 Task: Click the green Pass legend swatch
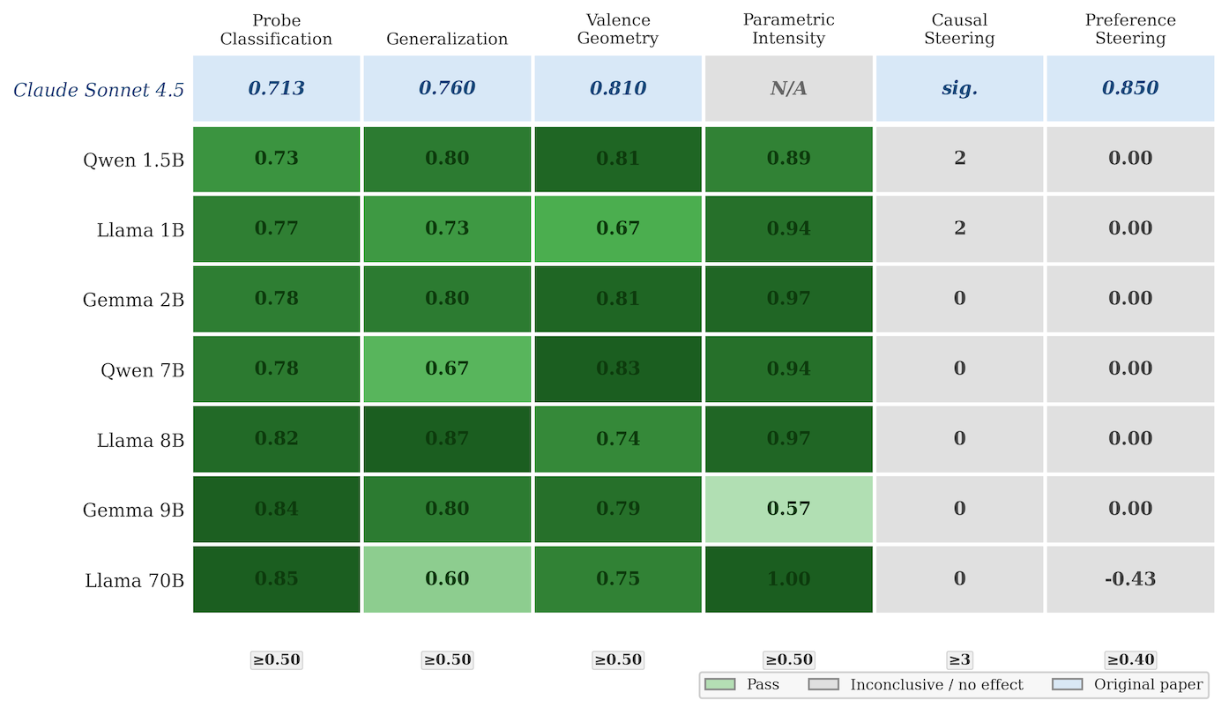pyautogui.click(x=721, y=684)
